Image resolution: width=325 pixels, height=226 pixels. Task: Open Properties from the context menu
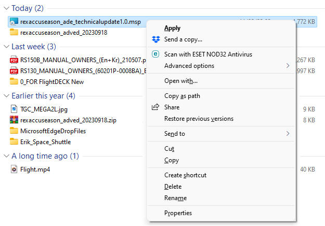tap(178, 213)
